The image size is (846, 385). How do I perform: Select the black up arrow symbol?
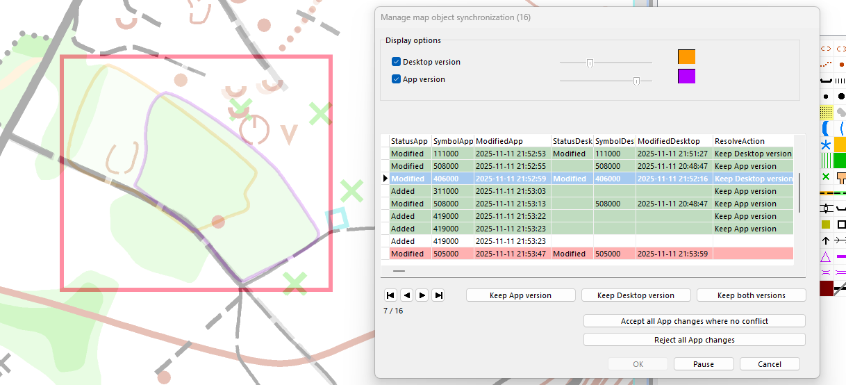(x=826, y=240)
